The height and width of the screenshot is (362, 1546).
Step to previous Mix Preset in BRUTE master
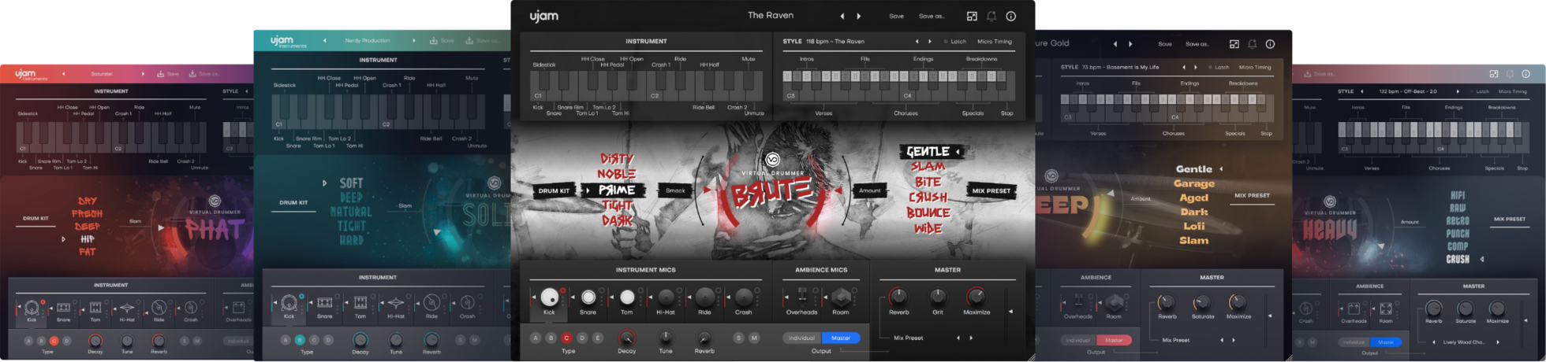click(x=958, y=338)
